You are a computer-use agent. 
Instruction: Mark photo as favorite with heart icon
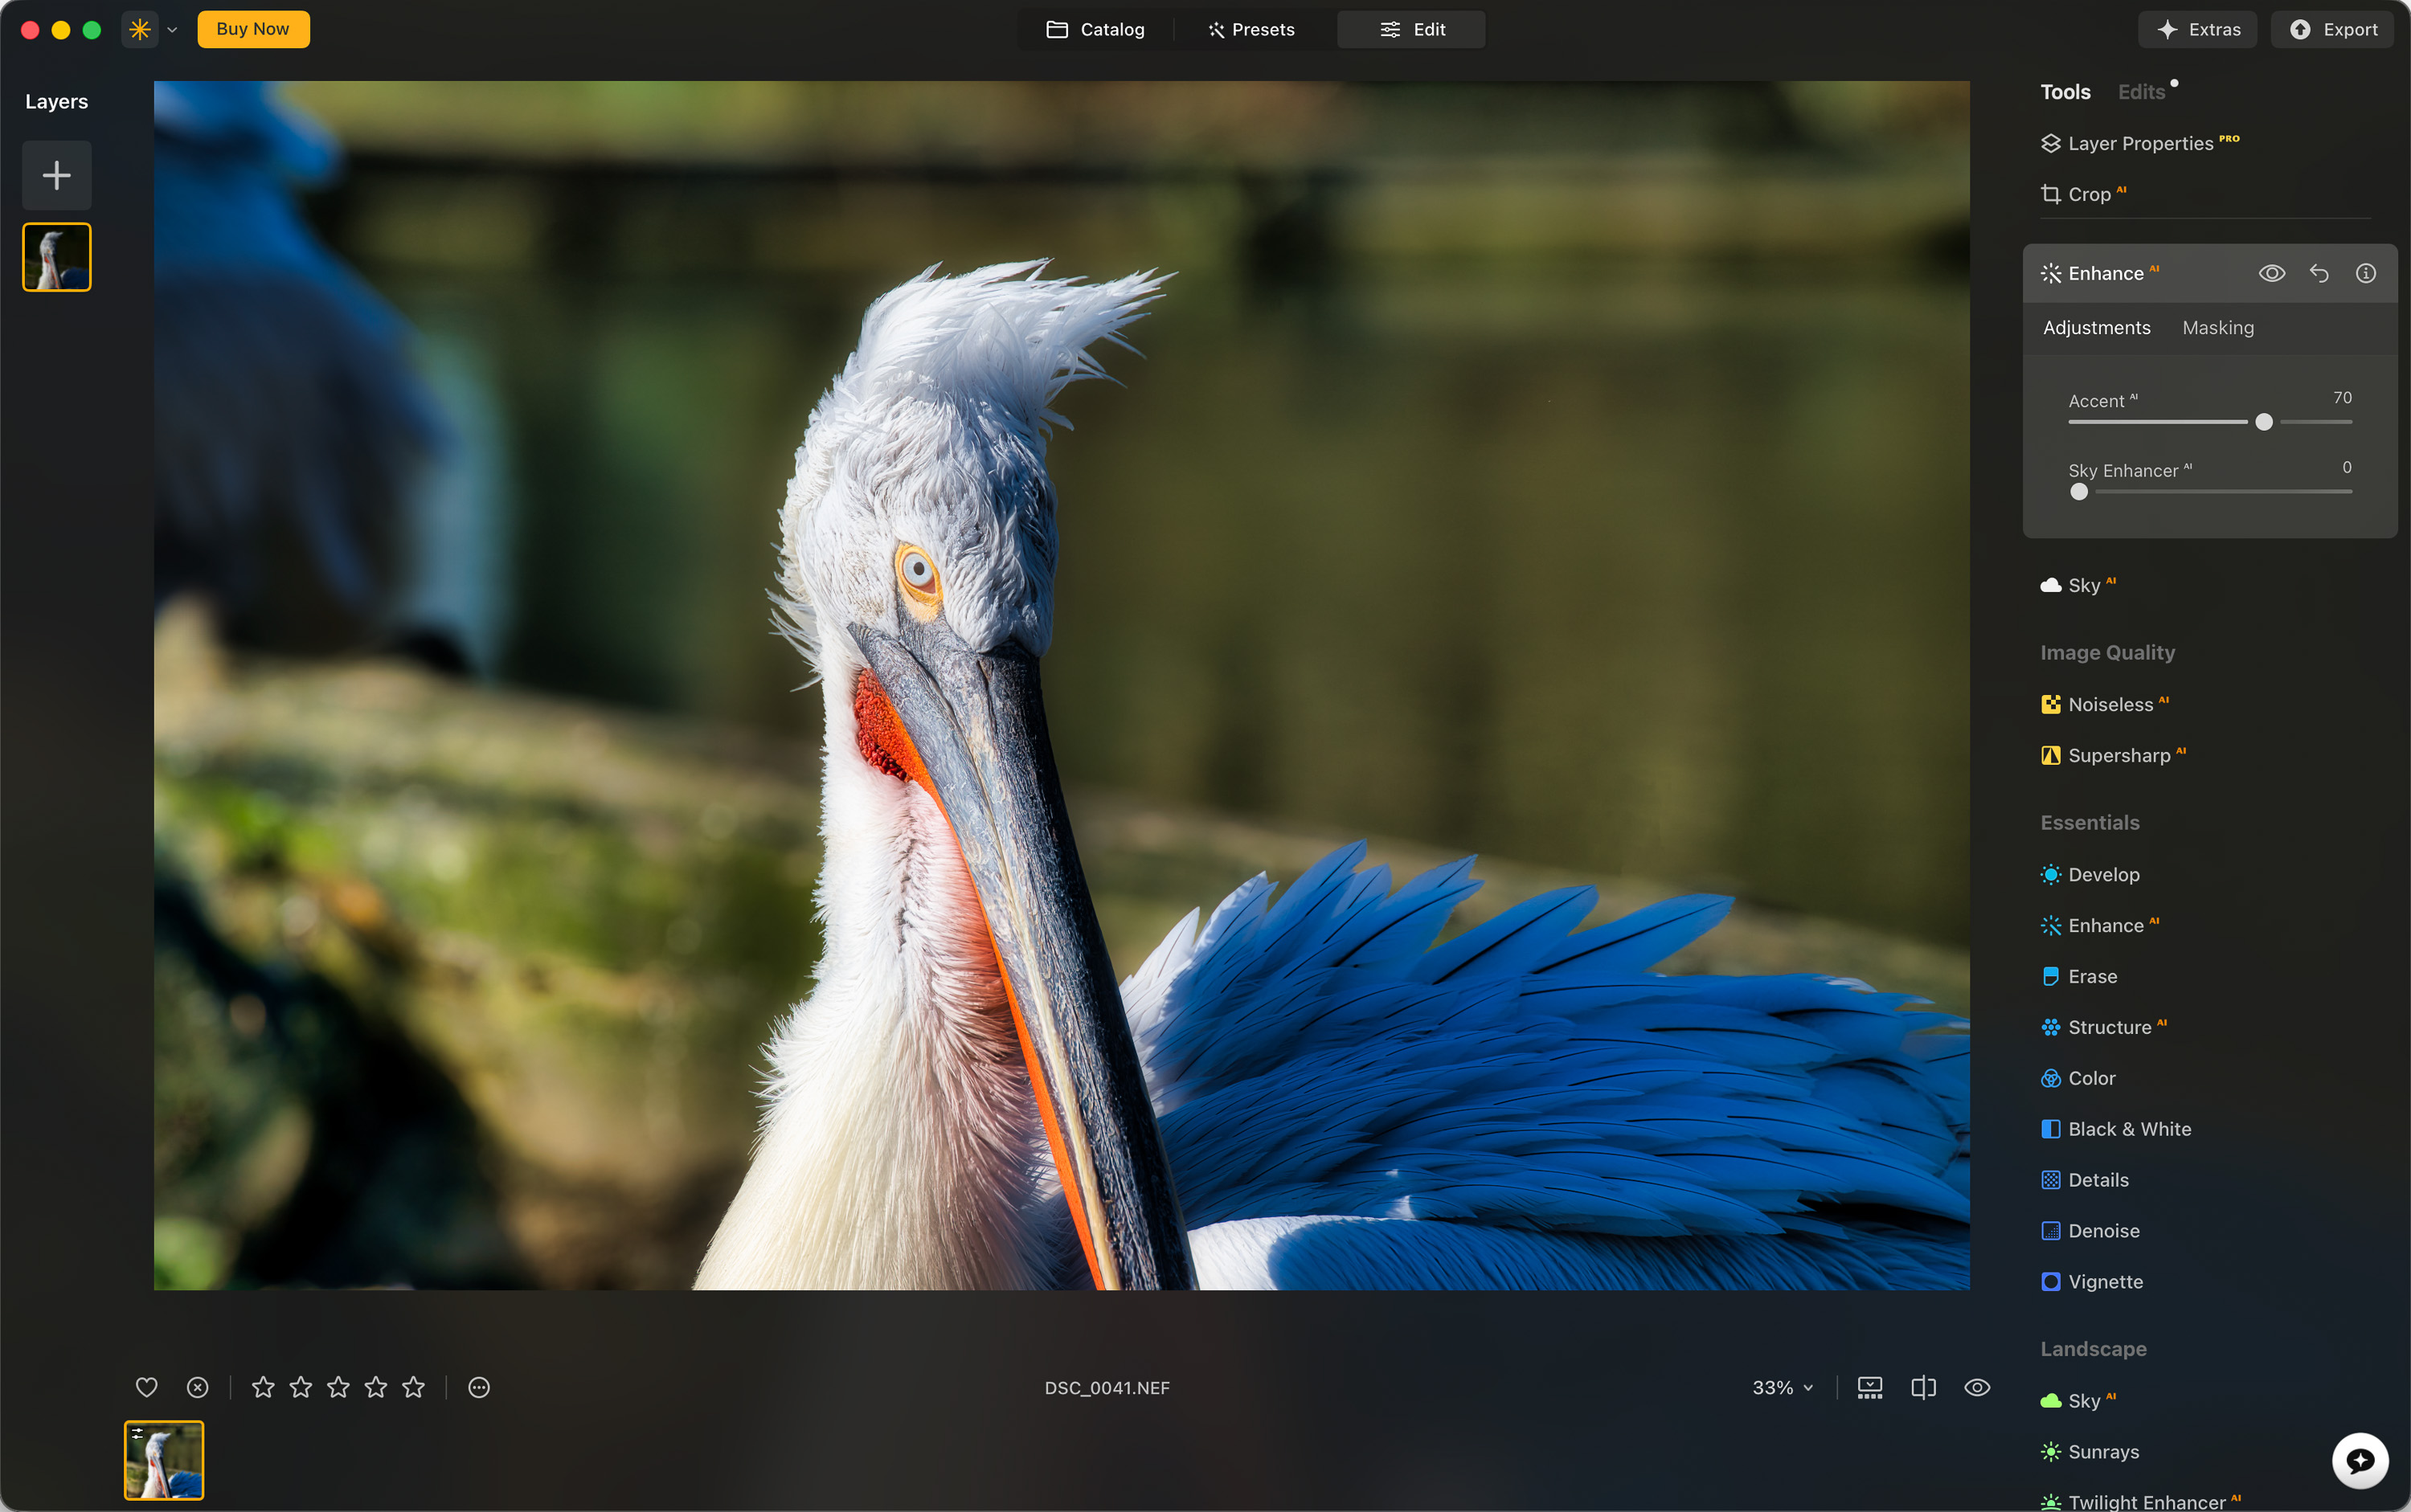click(x=147, y=1387)
